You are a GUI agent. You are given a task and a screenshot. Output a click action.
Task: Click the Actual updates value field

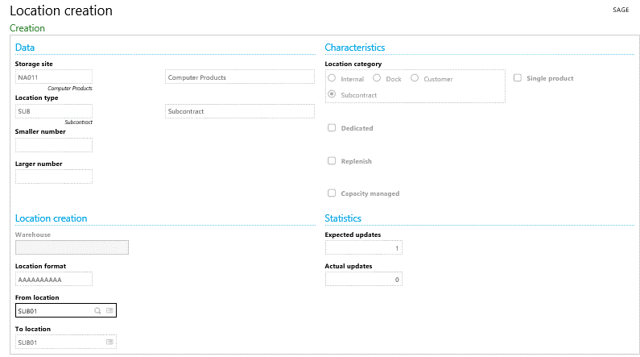363,280
